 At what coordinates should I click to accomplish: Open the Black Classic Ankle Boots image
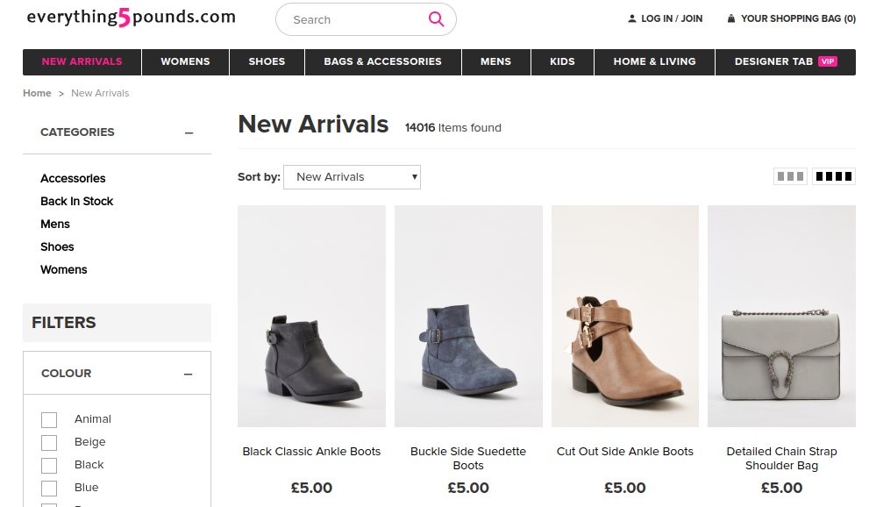(311, 316)
